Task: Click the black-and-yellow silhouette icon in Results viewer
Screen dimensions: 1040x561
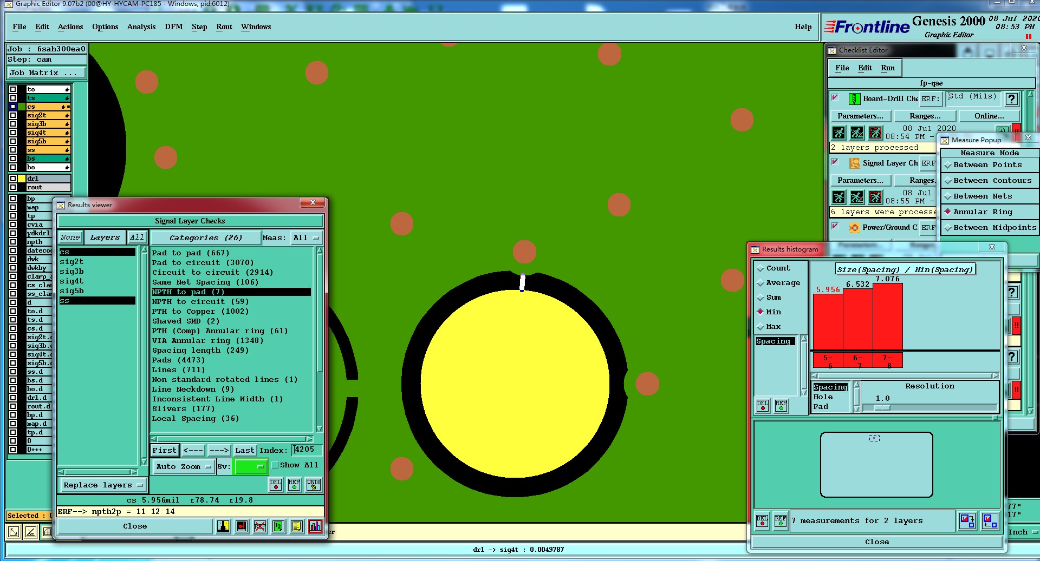Action: pyautogui.click(x=223, y=526)
